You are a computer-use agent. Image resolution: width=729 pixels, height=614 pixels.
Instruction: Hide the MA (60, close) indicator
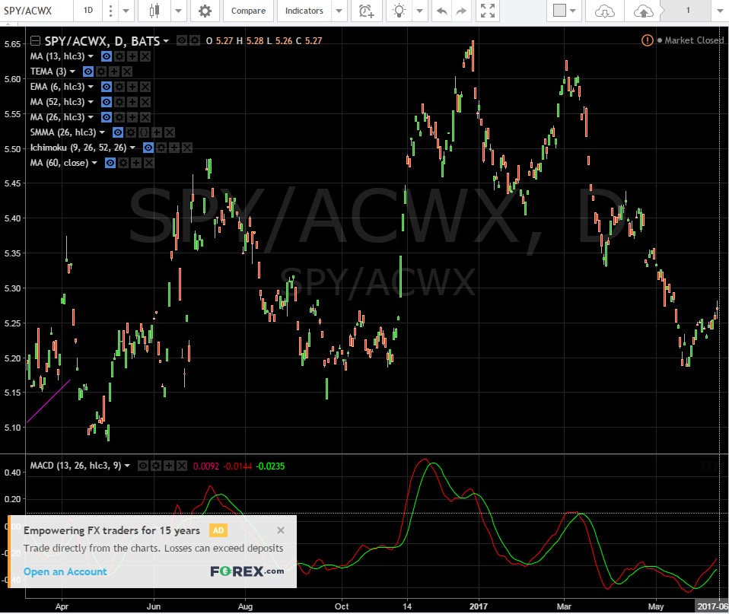click(110, 163)
